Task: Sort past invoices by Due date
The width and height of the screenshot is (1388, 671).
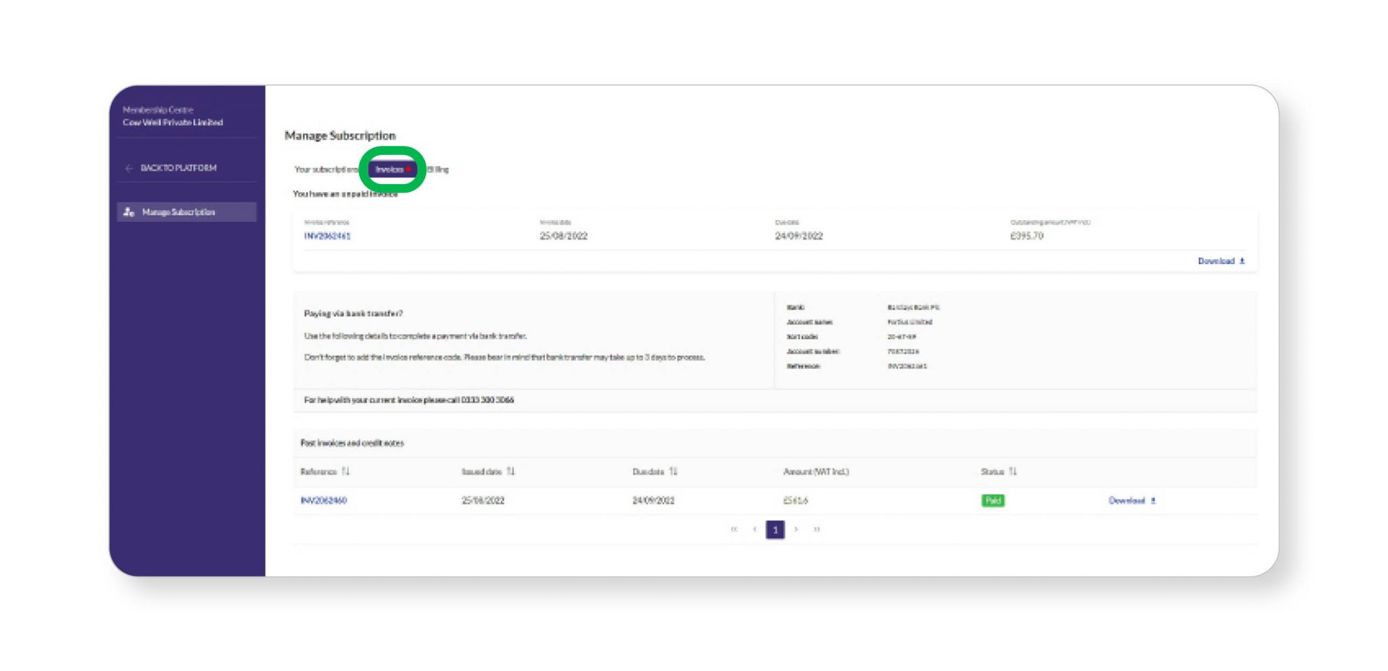Action: (673, 471)
